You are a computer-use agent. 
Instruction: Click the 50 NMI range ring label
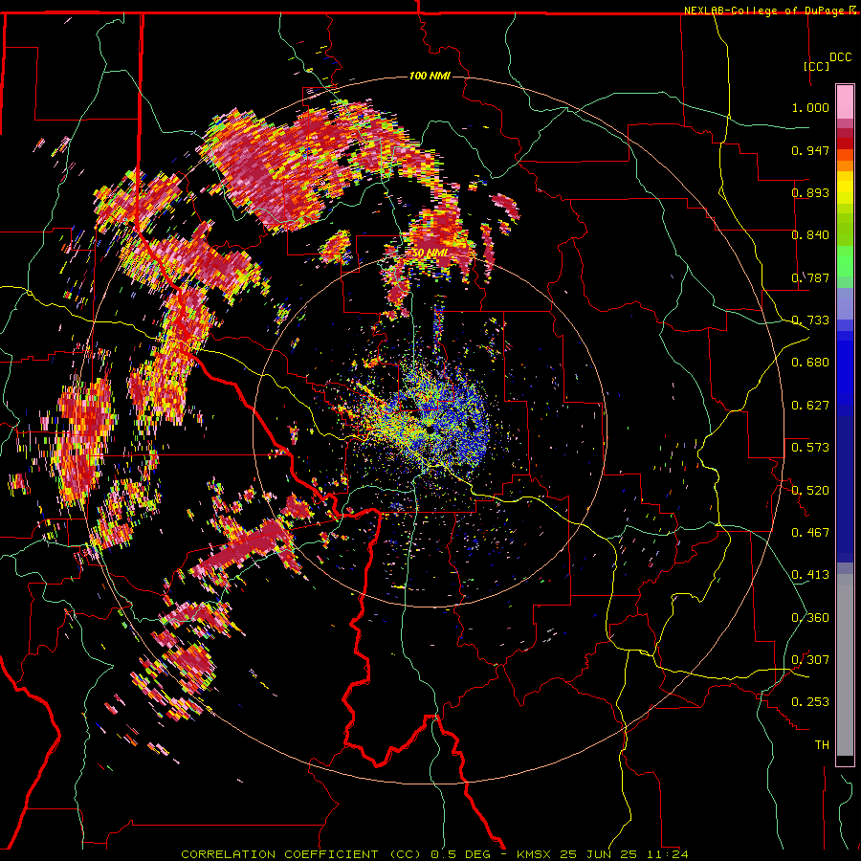point(430,254)
